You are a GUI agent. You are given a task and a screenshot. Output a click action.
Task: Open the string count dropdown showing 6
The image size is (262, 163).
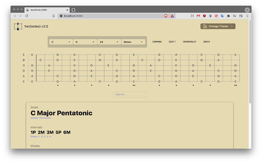tap(85, 42)
